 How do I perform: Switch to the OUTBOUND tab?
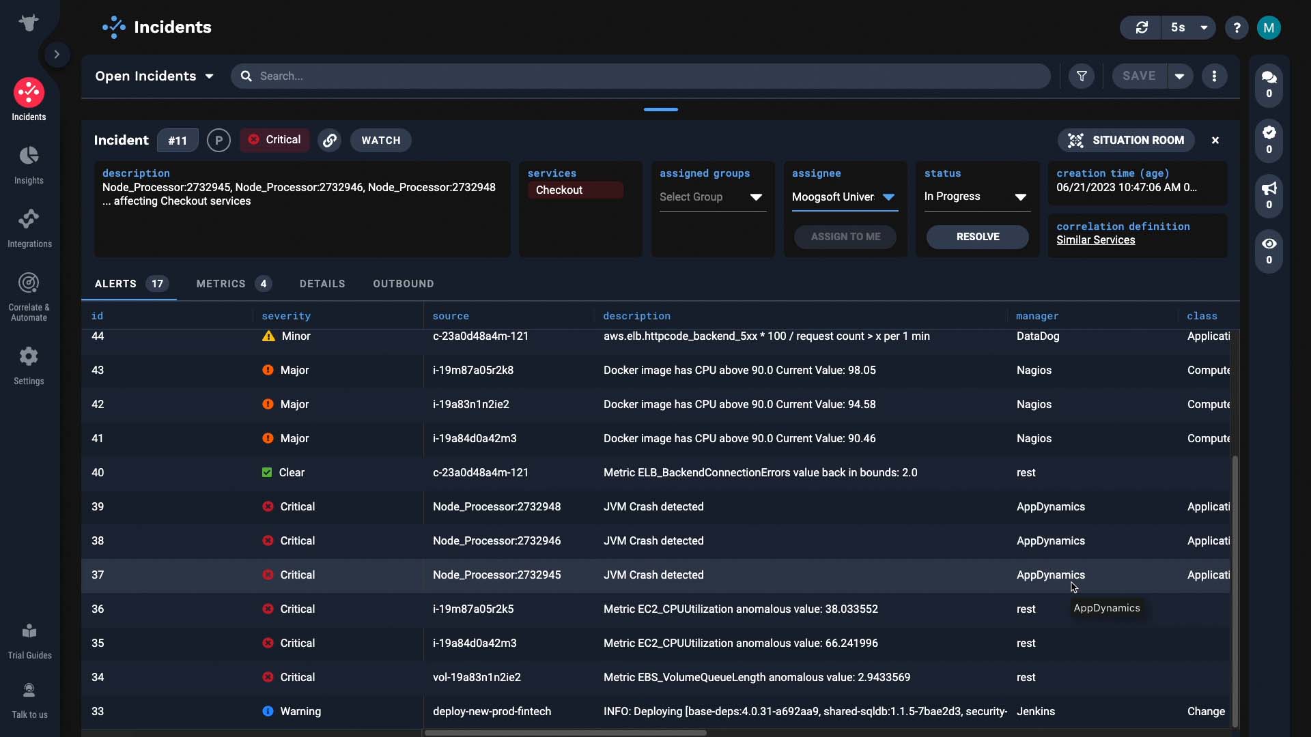point(403,283)
